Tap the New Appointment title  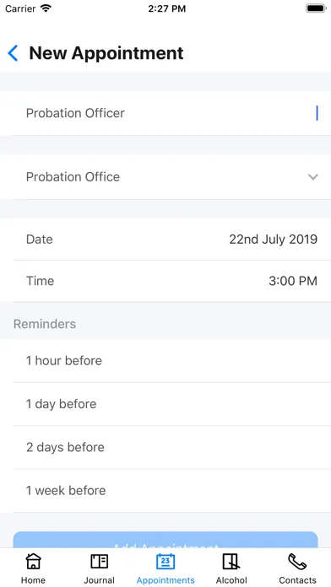tap(106, 53)
